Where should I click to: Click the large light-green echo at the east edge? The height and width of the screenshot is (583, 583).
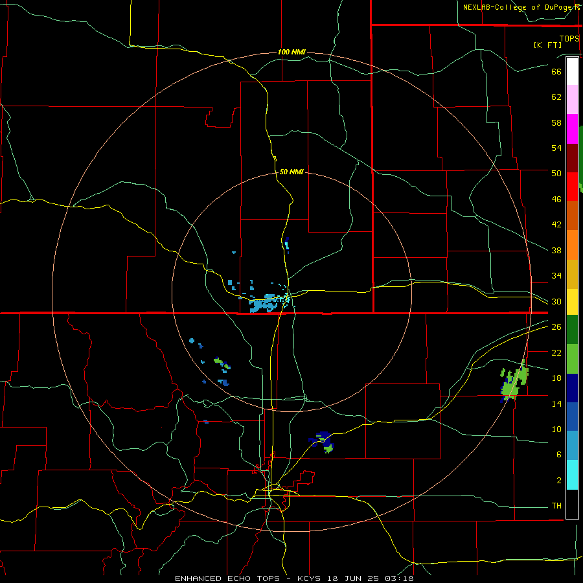pyautogui.click(x=514, y=381)
